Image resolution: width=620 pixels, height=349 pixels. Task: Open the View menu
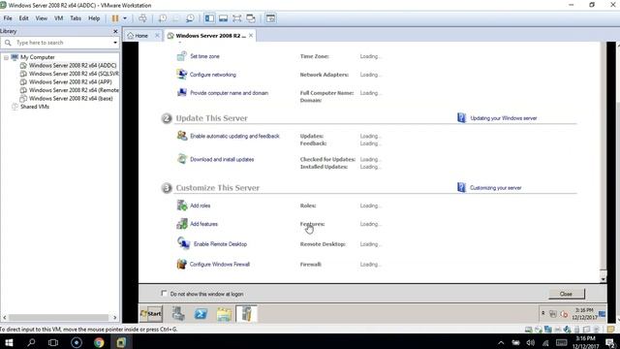pos(41,18)
